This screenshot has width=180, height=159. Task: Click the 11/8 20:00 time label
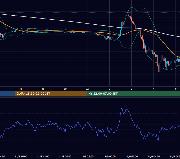65,156
